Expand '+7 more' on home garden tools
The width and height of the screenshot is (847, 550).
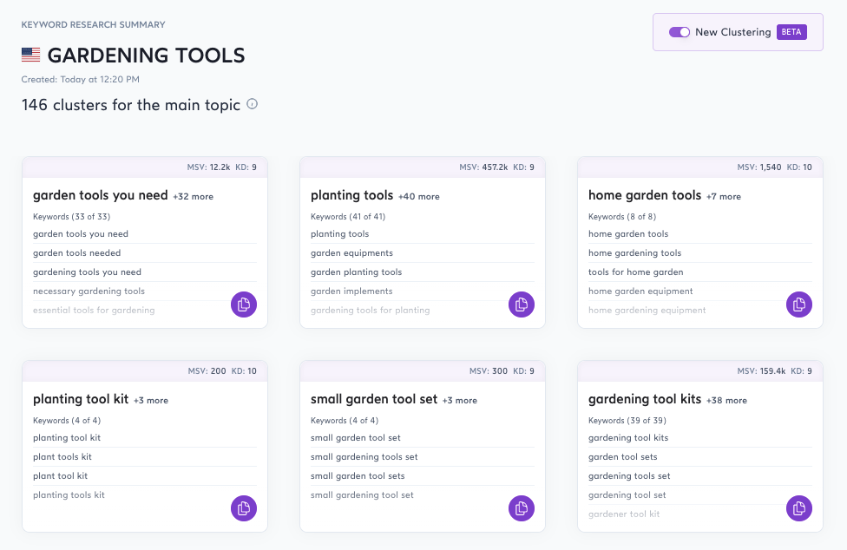(x=723, y=197)
